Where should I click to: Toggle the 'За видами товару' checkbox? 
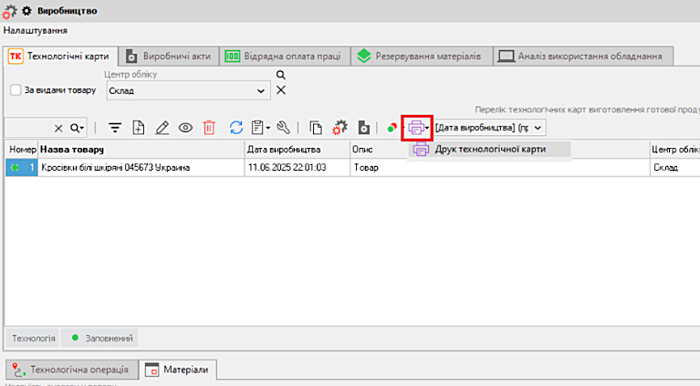(16, 90)
